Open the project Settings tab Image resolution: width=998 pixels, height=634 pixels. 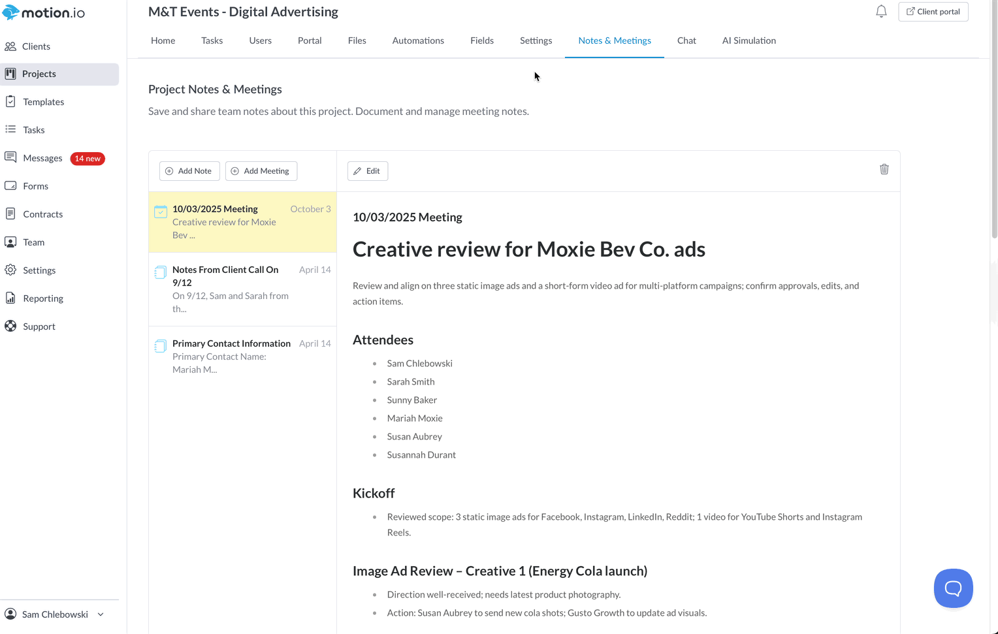click(536, 40)
